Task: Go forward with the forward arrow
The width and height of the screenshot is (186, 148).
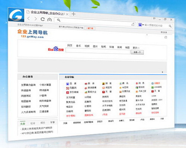Action: pyautogui.click(x=36, y=19)
